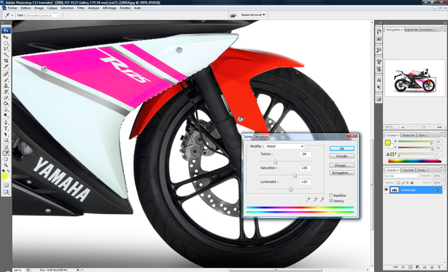Click the delete layer trash icon
This screenshot has height=272, width=448.
438,267
